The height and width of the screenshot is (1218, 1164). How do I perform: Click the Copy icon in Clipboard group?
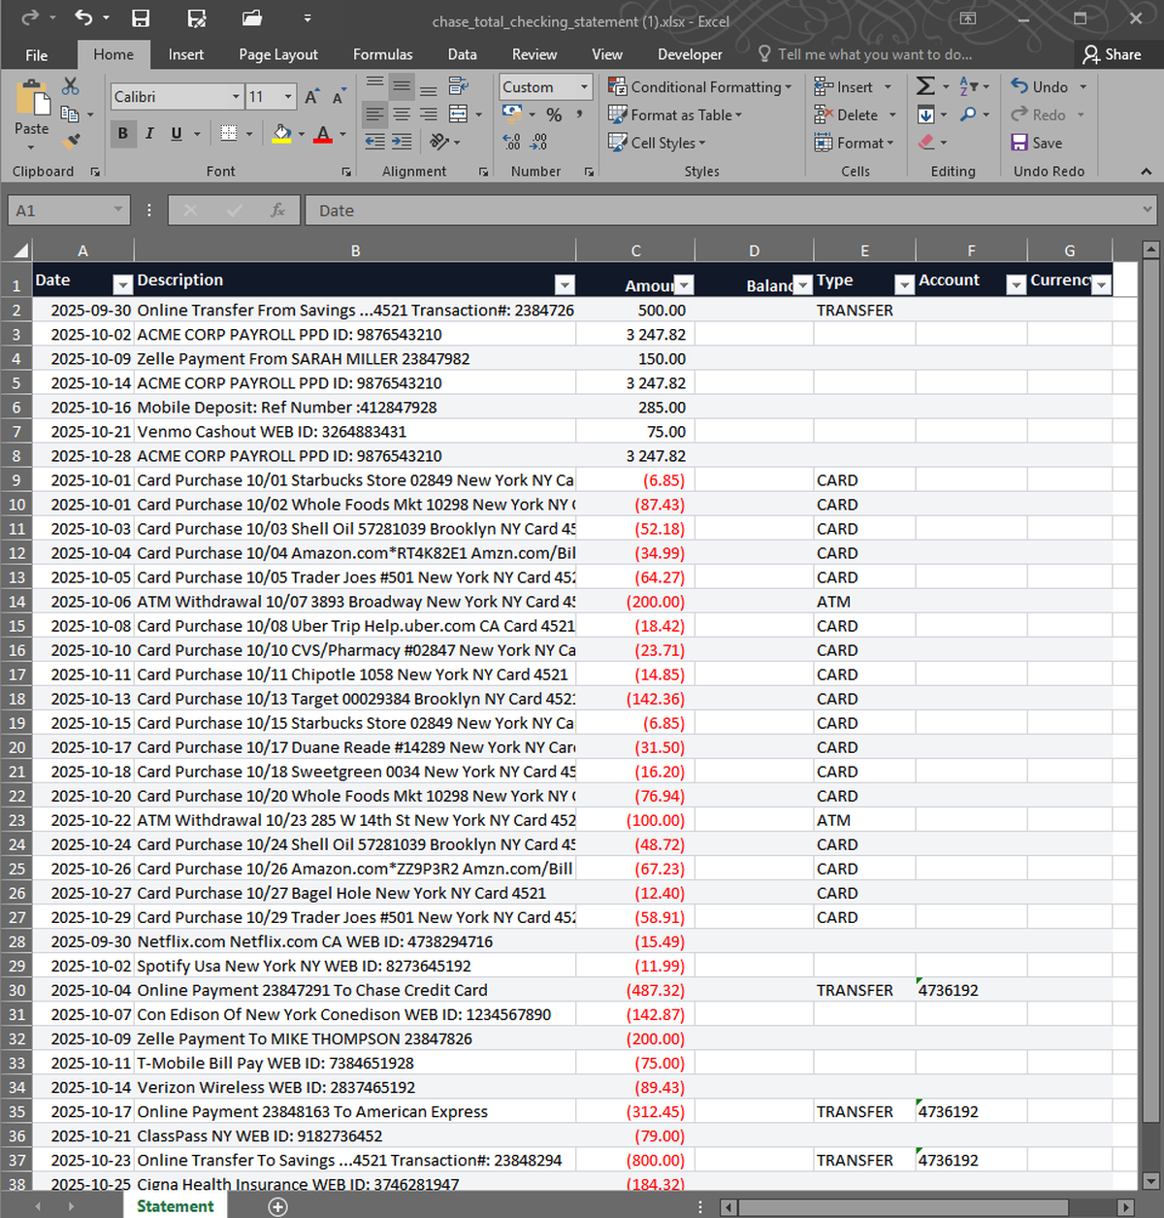[70, 115]
